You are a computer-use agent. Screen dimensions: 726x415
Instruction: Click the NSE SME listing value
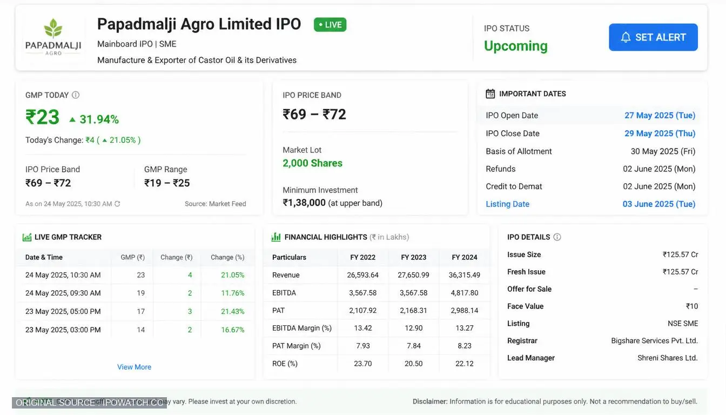pyautogui.click(x=683, y=324)
